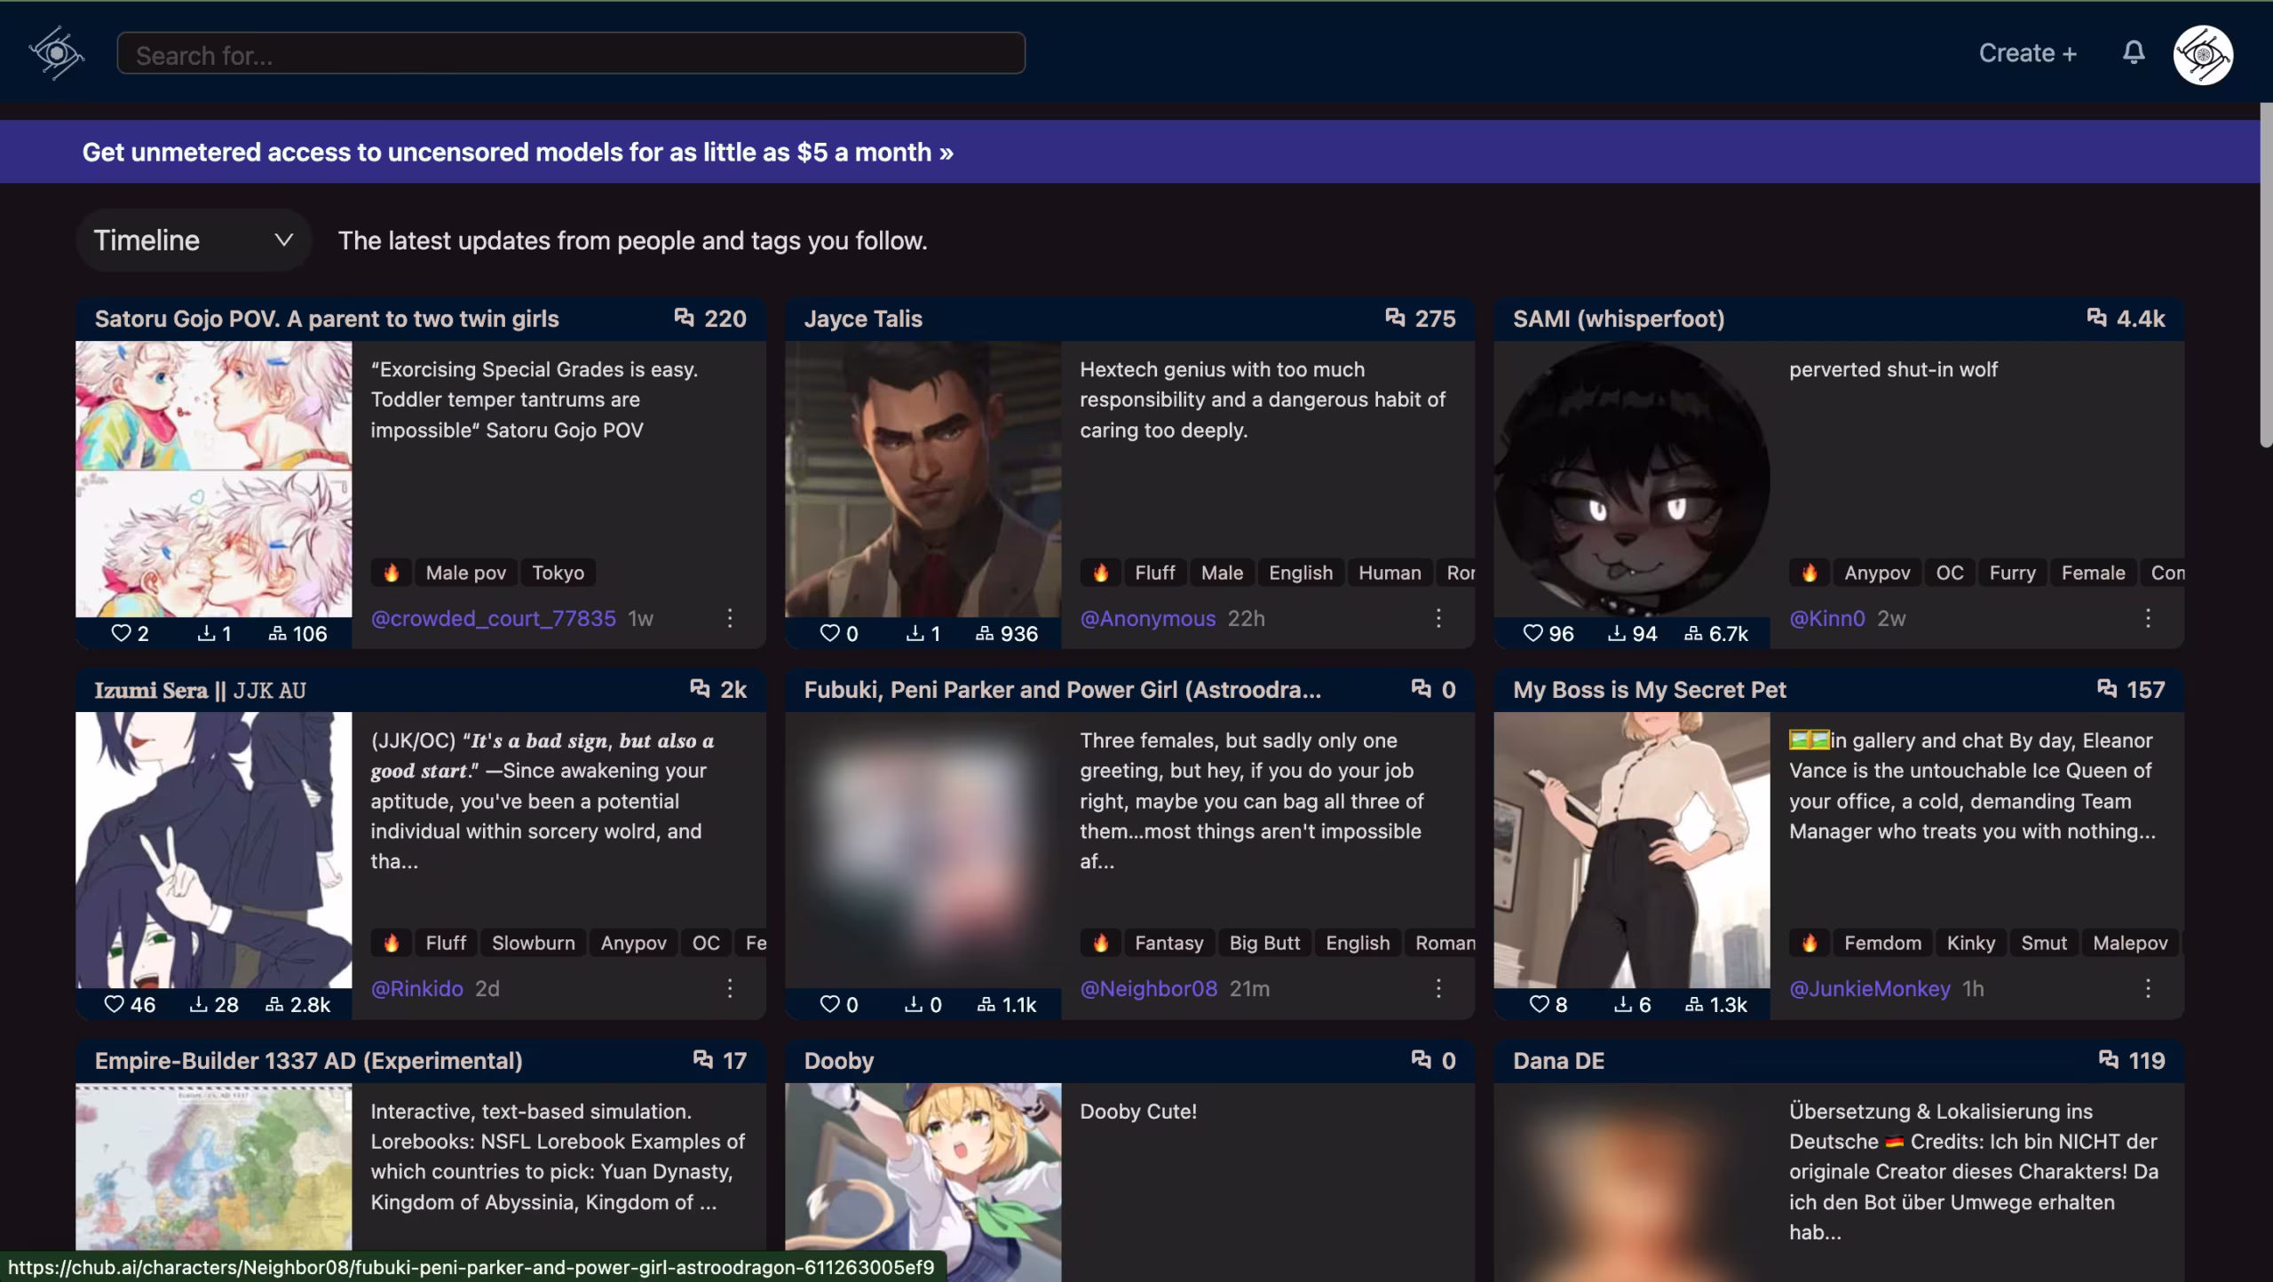Click the Create + button

(2027, 53)
